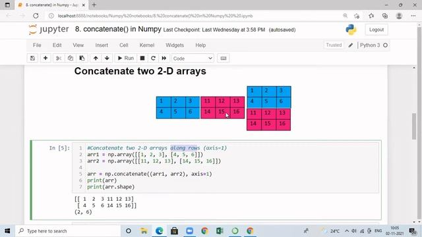
Task: Open the Favorites list icon
Action: pyautogui.click(x=371, y=16)
